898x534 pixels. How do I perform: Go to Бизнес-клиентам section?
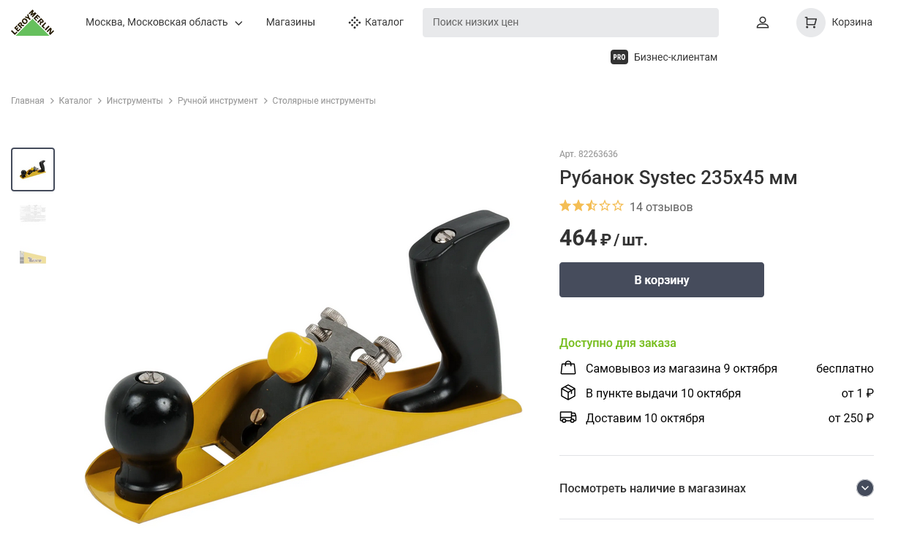coord(676,57)
